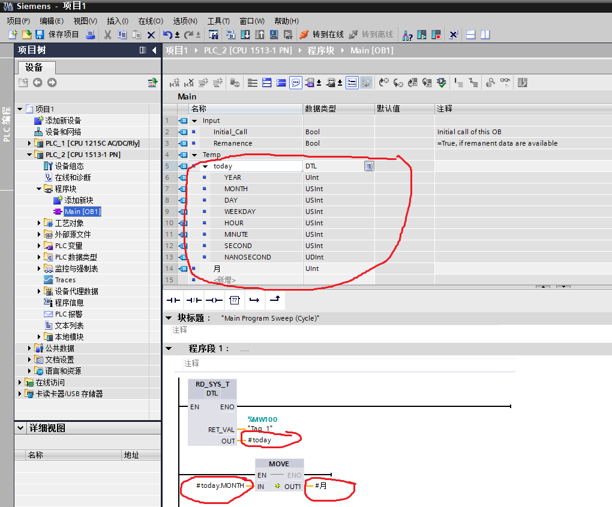
Task: Open the 项目(P) menu
Action: click(x=18, y=21)
